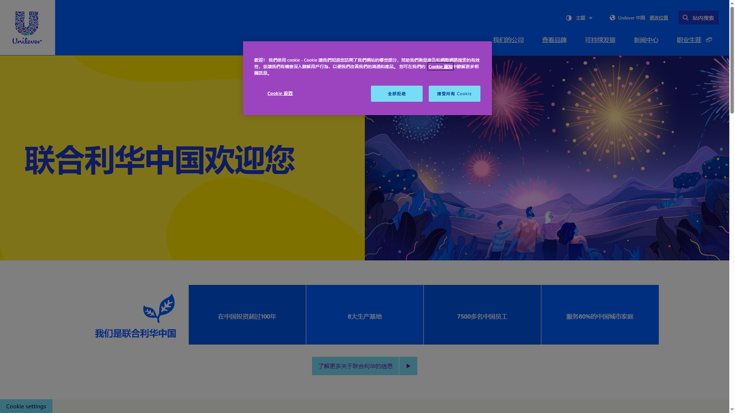Open the 可持续发展 menu

pos(600,40)
